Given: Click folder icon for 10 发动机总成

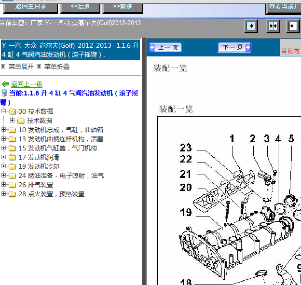Looking at the screenshot, I should [x=12, y=130].
